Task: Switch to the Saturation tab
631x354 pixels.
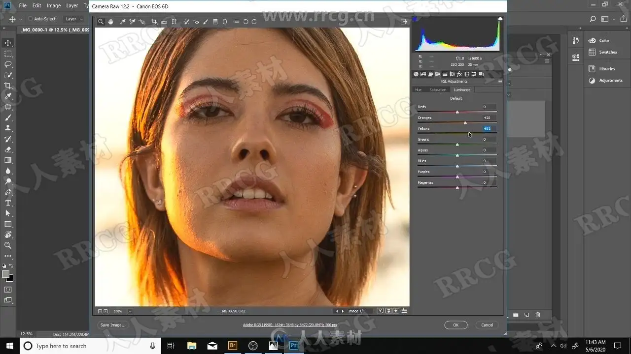Action: click(x=437, y=90)
